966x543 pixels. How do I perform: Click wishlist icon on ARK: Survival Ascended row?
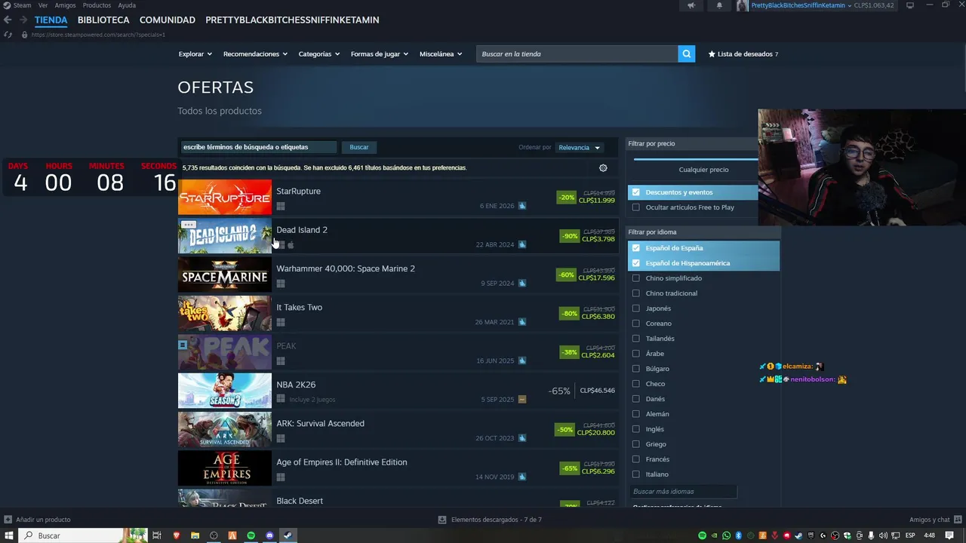pyautogui.click(x=522, y=438)
